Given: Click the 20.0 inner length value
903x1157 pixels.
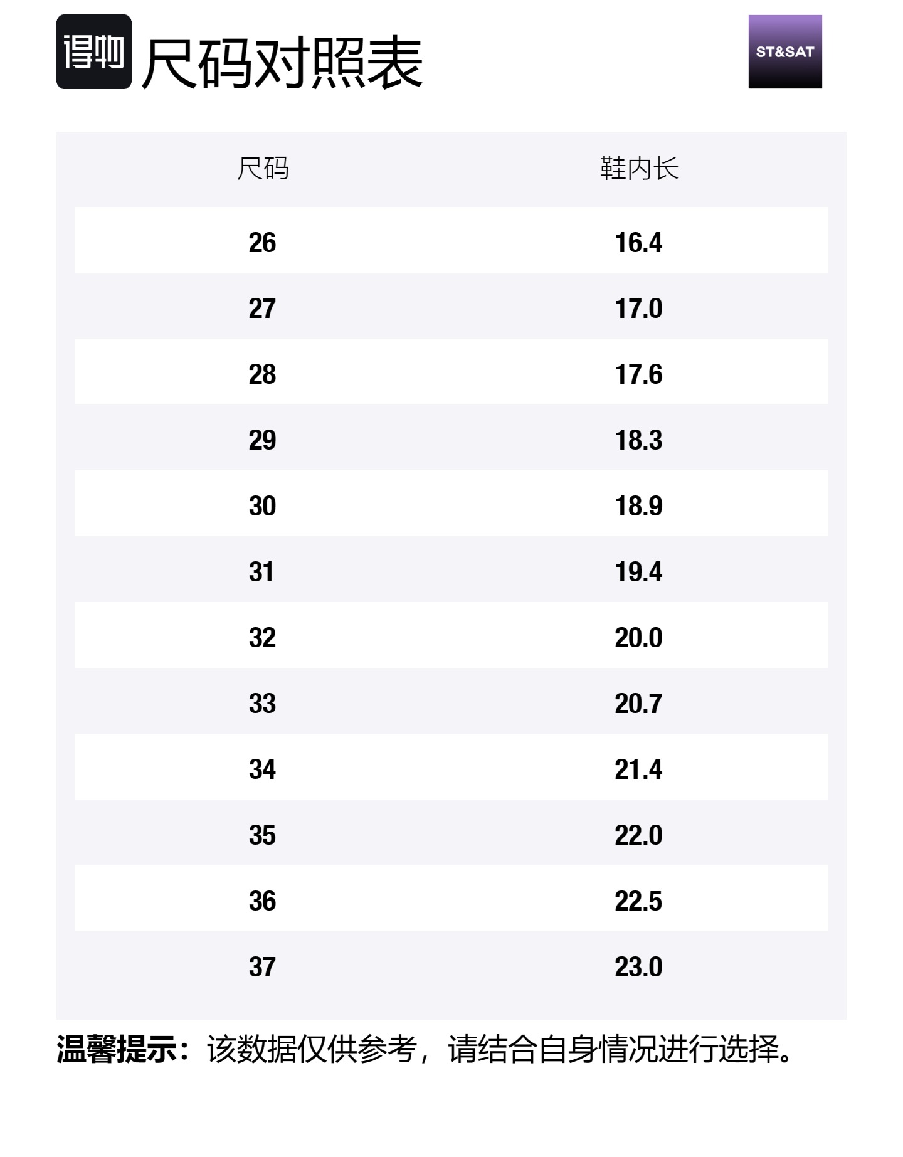Looking at the screenshot, I should 638,638.
